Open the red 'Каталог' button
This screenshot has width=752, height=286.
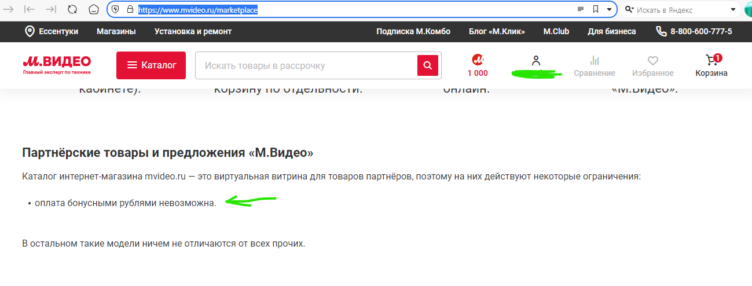(x=151, y=65)
